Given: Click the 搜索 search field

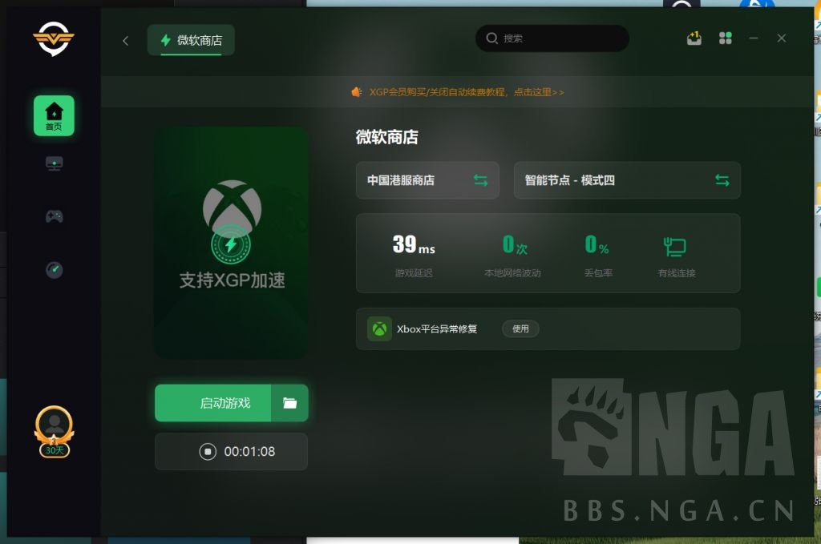Looking at the screenshot, I should tap(553, 38).
